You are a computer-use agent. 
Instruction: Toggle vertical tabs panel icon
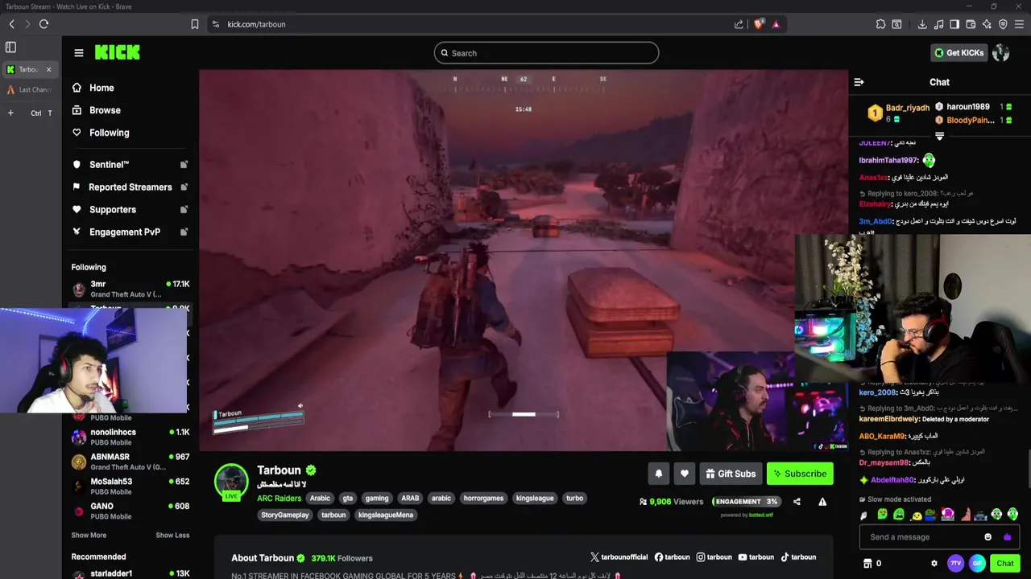pyautogui.click(x=10, y=47)
